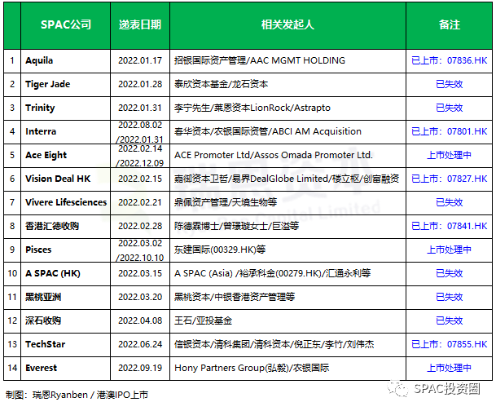This screenshot has width=496, height=411.
Task: Click 东建国际(00329.HK)等 cell
Action: tap(288, 250)
